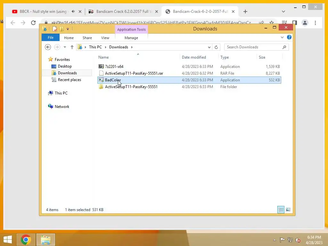Open Downloads in the navigation pane

67,73
